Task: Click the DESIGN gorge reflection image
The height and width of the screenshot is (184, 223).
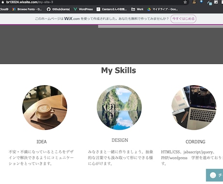Action: 119,107
